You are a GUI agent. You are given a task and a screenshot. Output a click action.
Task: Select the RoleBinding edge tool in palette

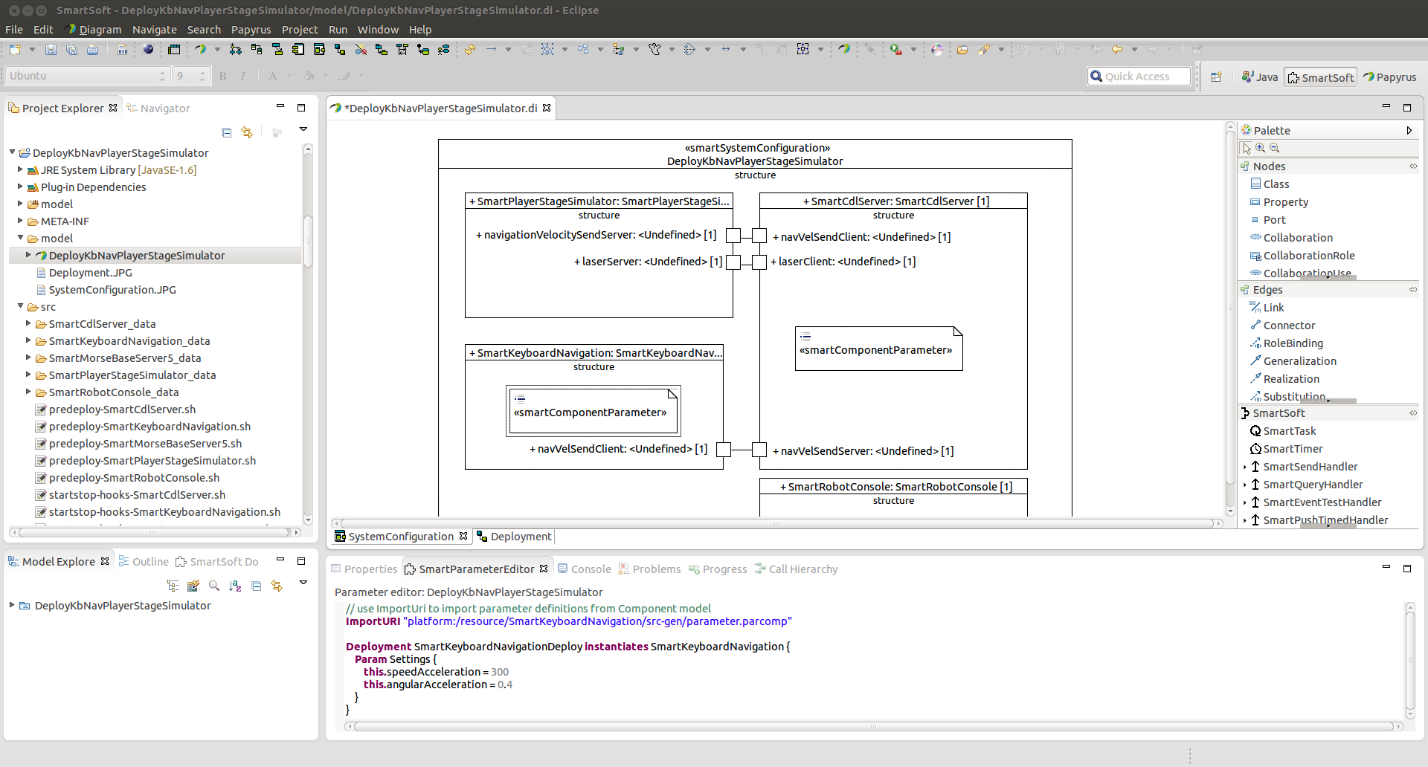(1286, 343)
